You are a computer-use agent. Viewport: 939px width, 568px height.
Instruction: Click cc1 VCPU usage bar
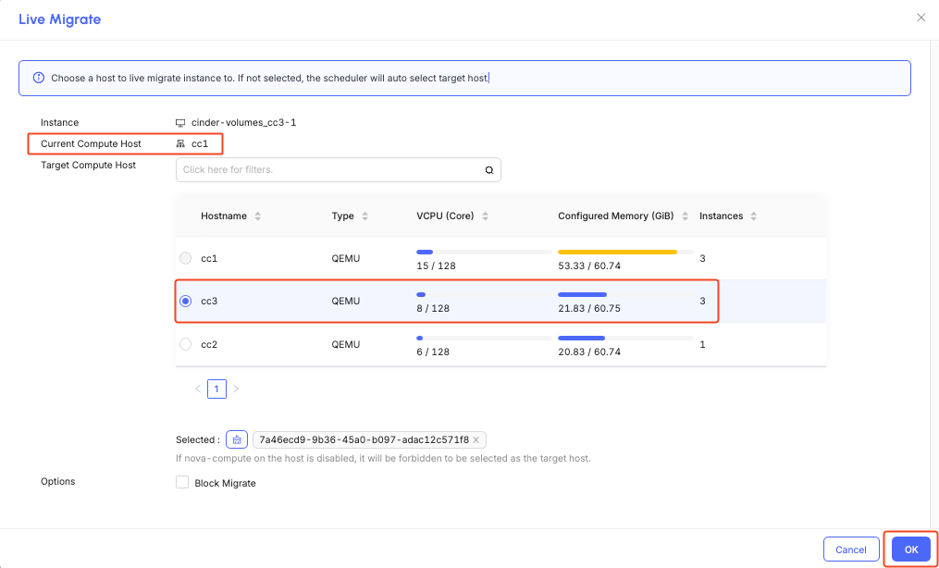tap(484, 252)
